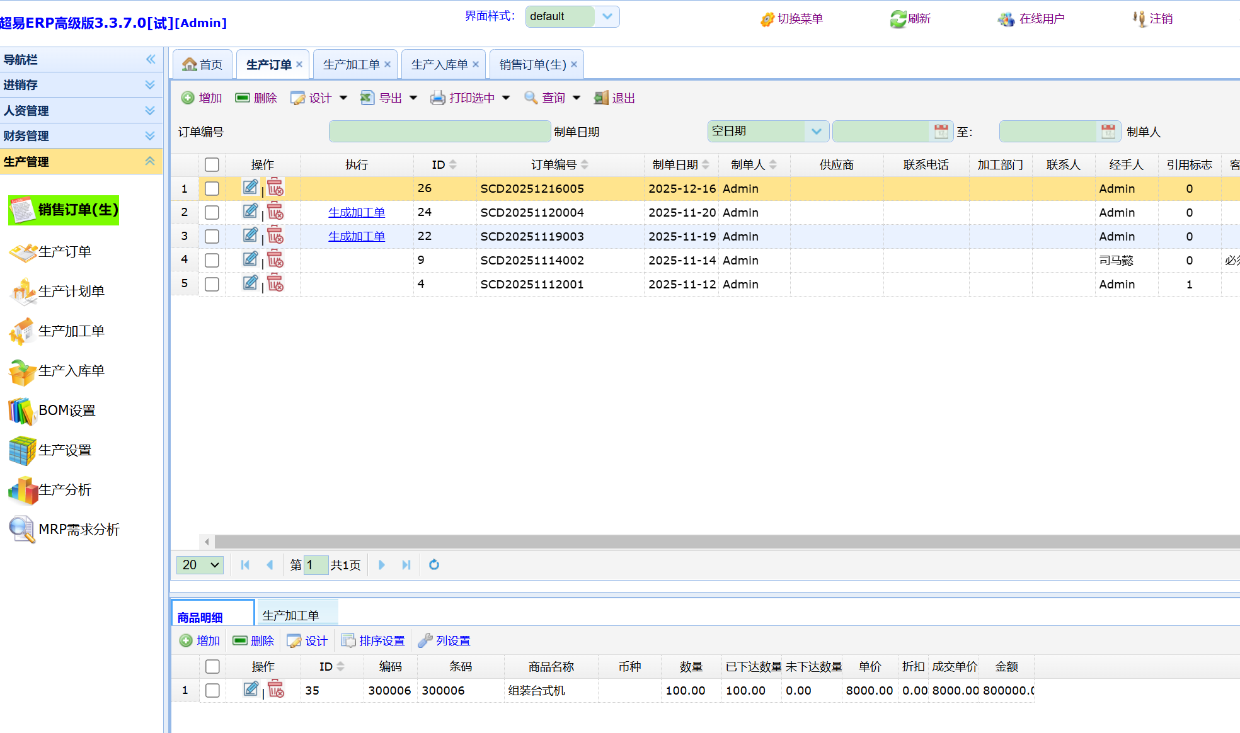
Task: Expand the 空日期 date type dropdown
Action: pyautogui.click(x=816, y=132)
